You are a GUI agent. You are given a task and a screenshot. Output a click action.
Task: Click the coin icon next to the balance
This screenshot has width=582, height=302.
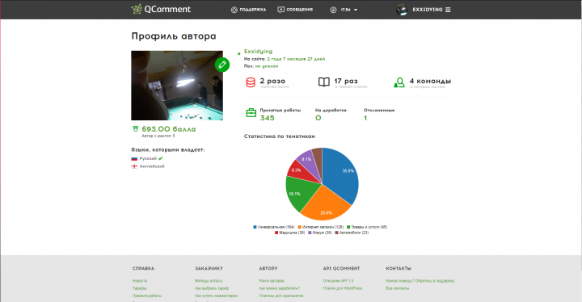point(333,10)
